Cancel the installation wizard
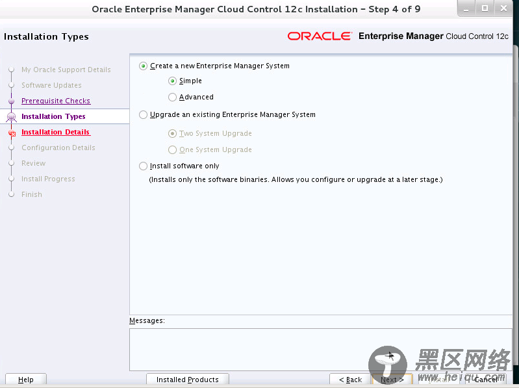 pyautogui.click(x=486, y=380)
